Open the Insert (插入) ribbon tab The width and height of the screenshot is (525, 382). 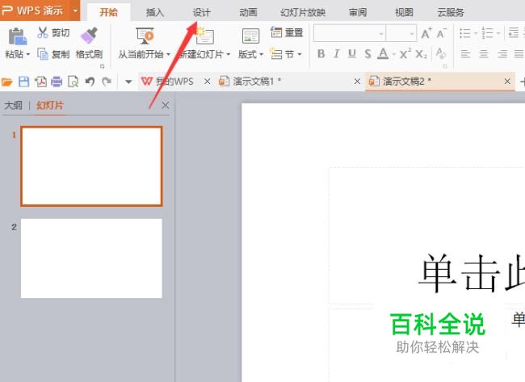click(x=155, y=13)
